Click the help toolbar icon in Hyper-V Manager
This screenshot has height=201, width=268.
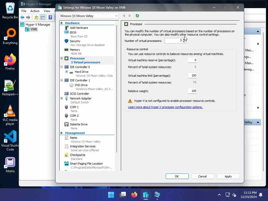pyautogui.click(x=50, y=17)
